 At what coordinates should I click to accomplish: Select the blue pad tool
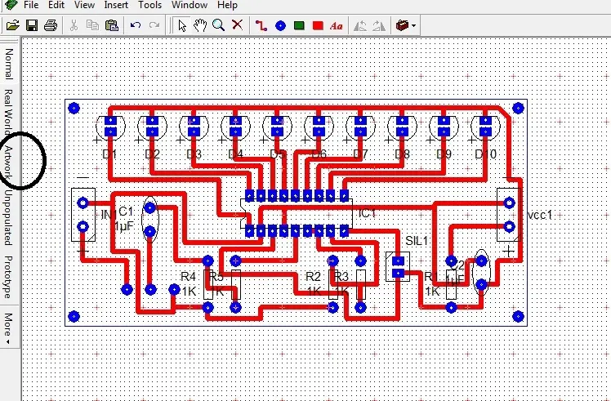click(280, 26)
